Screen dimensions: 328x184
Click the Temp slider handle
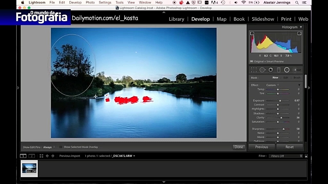[x=278, y=89]
